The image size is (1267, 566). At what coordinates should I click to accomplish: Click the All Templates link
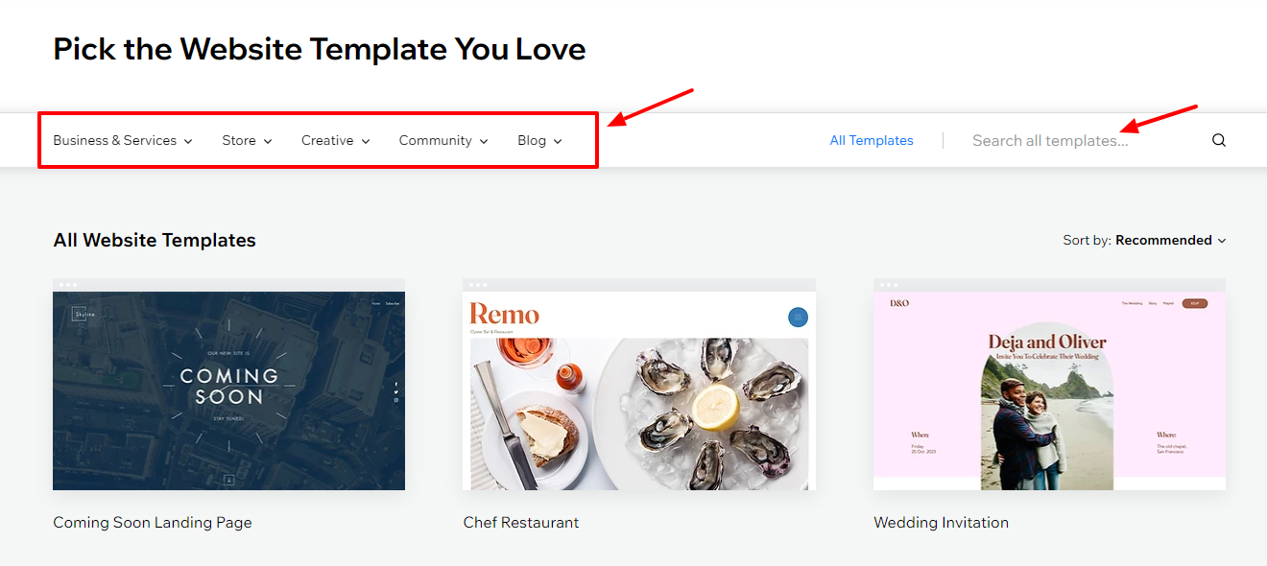[872, 140]
